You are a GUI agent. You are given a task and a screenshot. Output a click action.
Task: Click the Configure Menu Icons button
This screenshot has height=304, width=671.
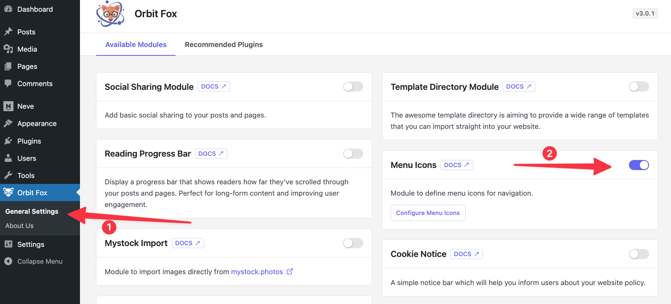point(428,213)
